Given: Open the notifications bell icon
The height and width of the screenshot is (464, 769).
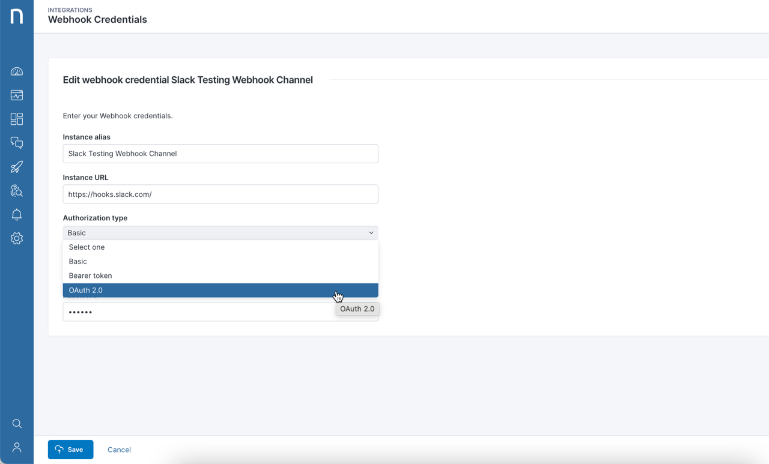Looking at the screenshot, I should click(16, 214).
